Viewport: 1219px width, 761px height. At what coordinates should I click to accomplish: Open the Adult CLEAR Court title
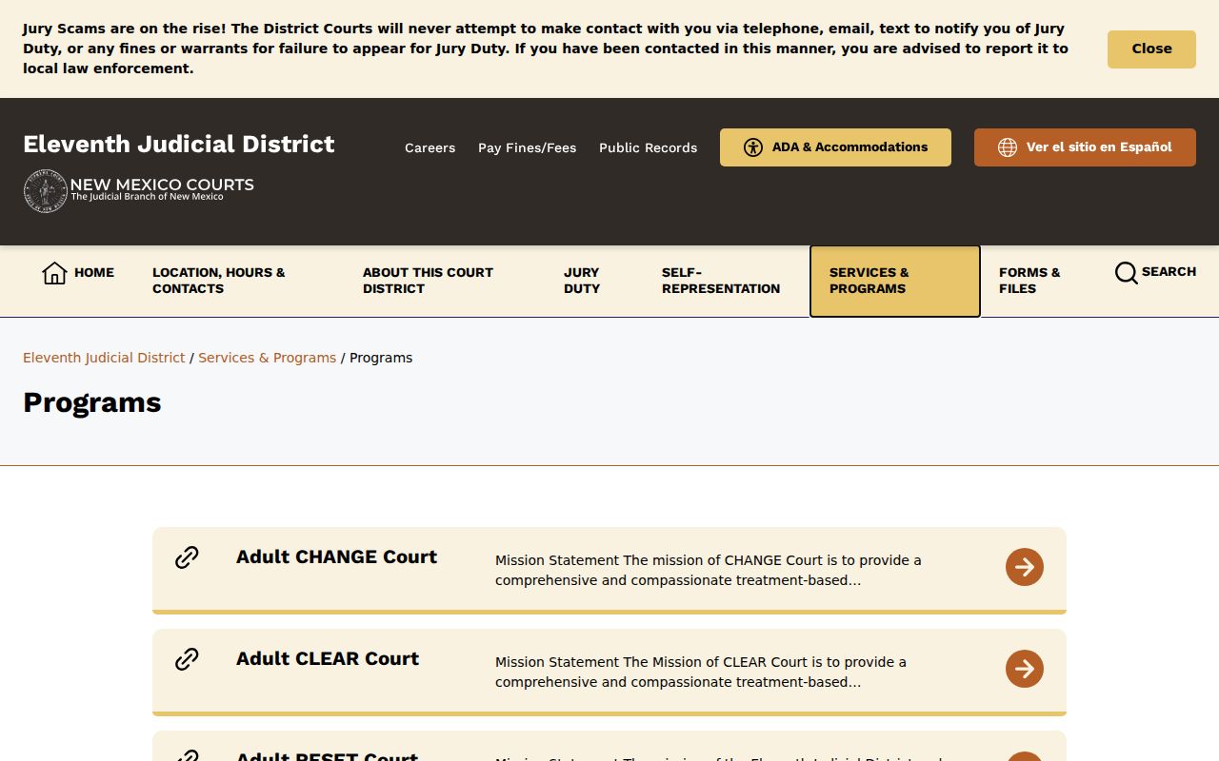tap(328, 659)
